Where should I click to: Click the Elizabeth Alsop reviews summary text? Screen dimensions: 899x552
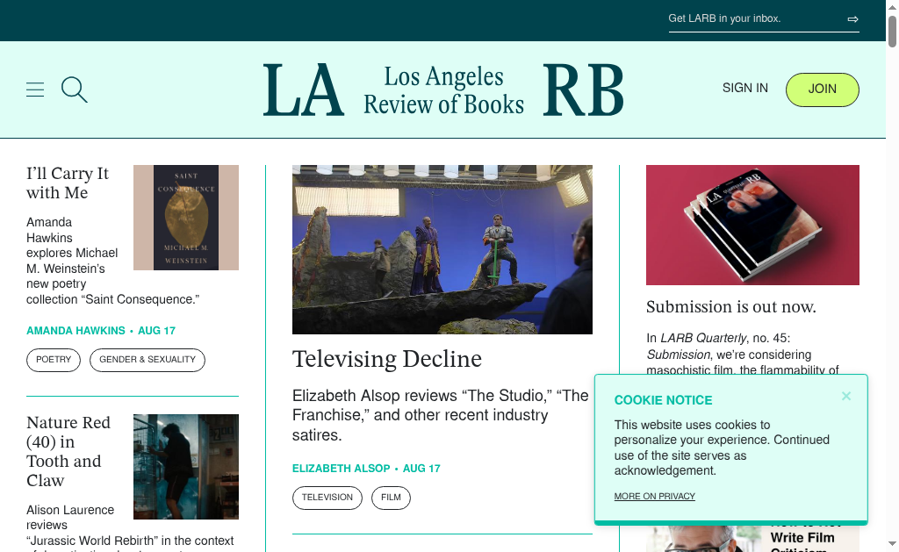coord(441,416)
